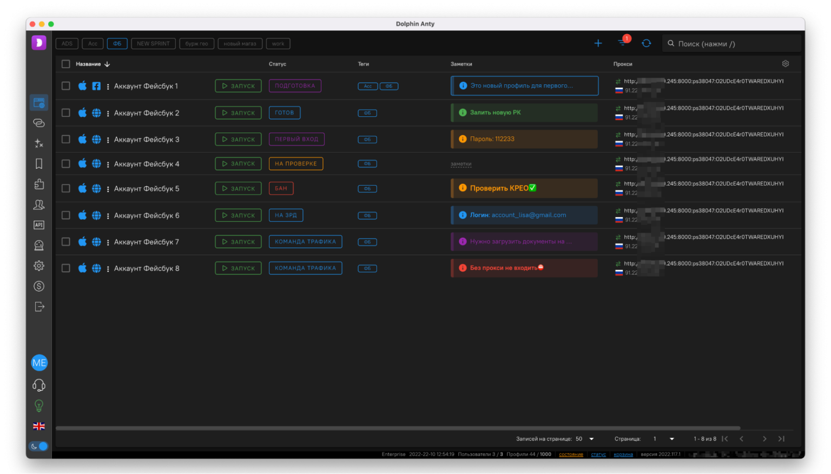Click the logout icon in sidebar
This screenshot has height=474, width=831.
click(x=39, y=307)
